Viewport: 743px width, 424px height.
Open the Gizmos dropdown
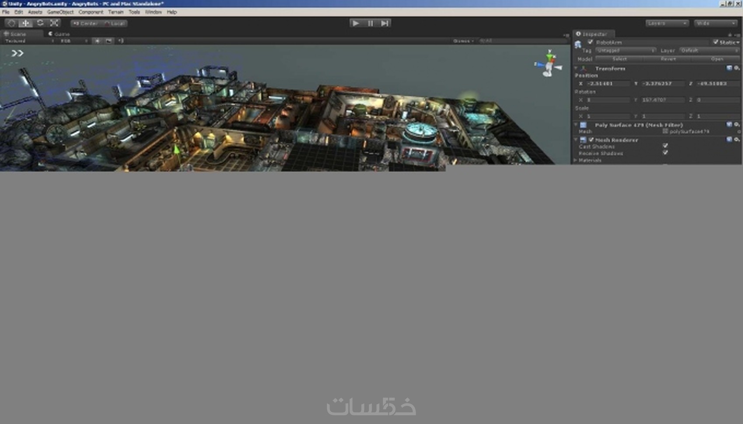tap(463, 41)
